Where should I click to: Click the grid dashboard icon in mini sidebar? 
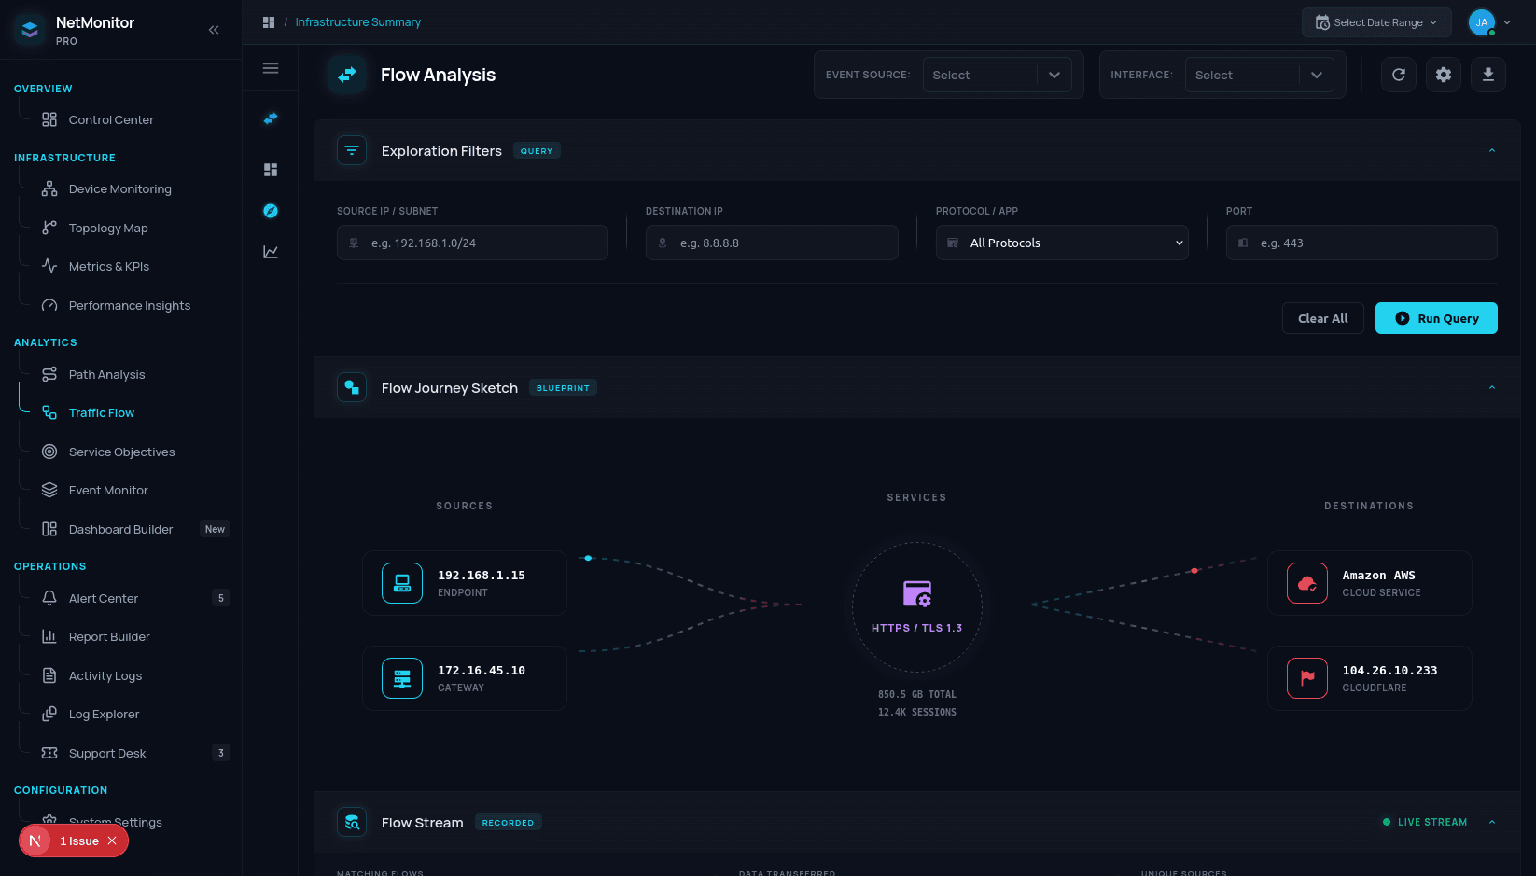tap(271, 170)
